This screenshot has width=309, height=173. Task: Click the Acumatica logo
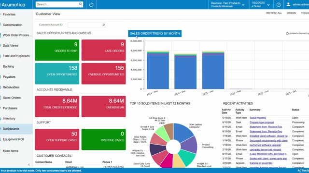[x=13, y=4]
